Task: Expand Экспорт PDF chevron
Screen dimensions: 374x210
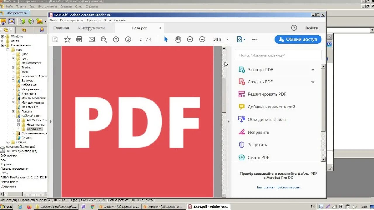Action: [313, 70]
